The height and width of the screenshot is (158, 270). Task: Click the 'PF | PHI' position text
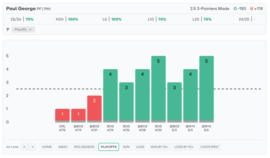click(x=44, y=9)
